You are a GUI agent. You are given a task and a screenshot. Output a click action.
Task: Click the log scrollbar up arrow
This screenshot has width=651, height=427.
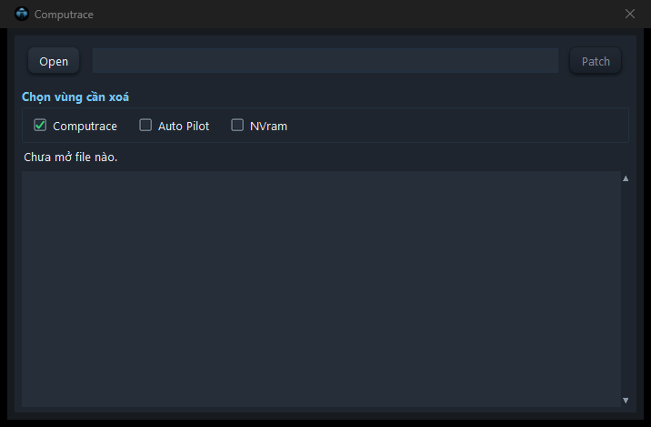(x=626, y=178)
